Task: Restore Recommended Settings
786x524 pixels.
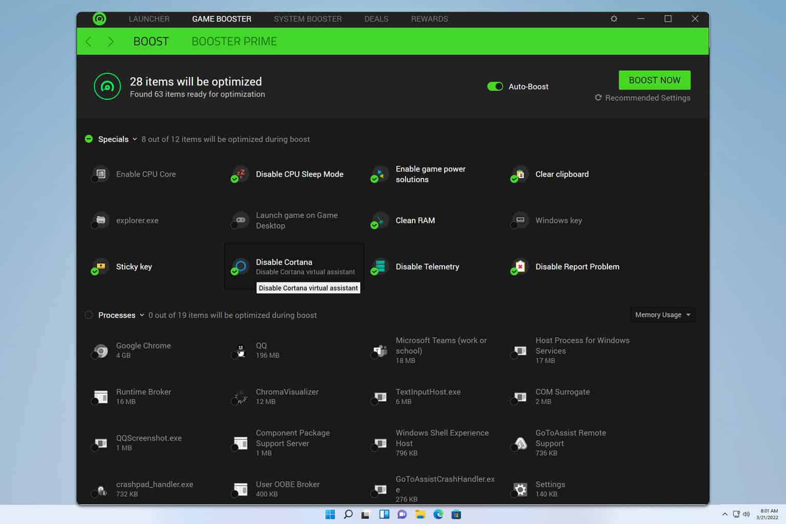Action: coord(643,98)
